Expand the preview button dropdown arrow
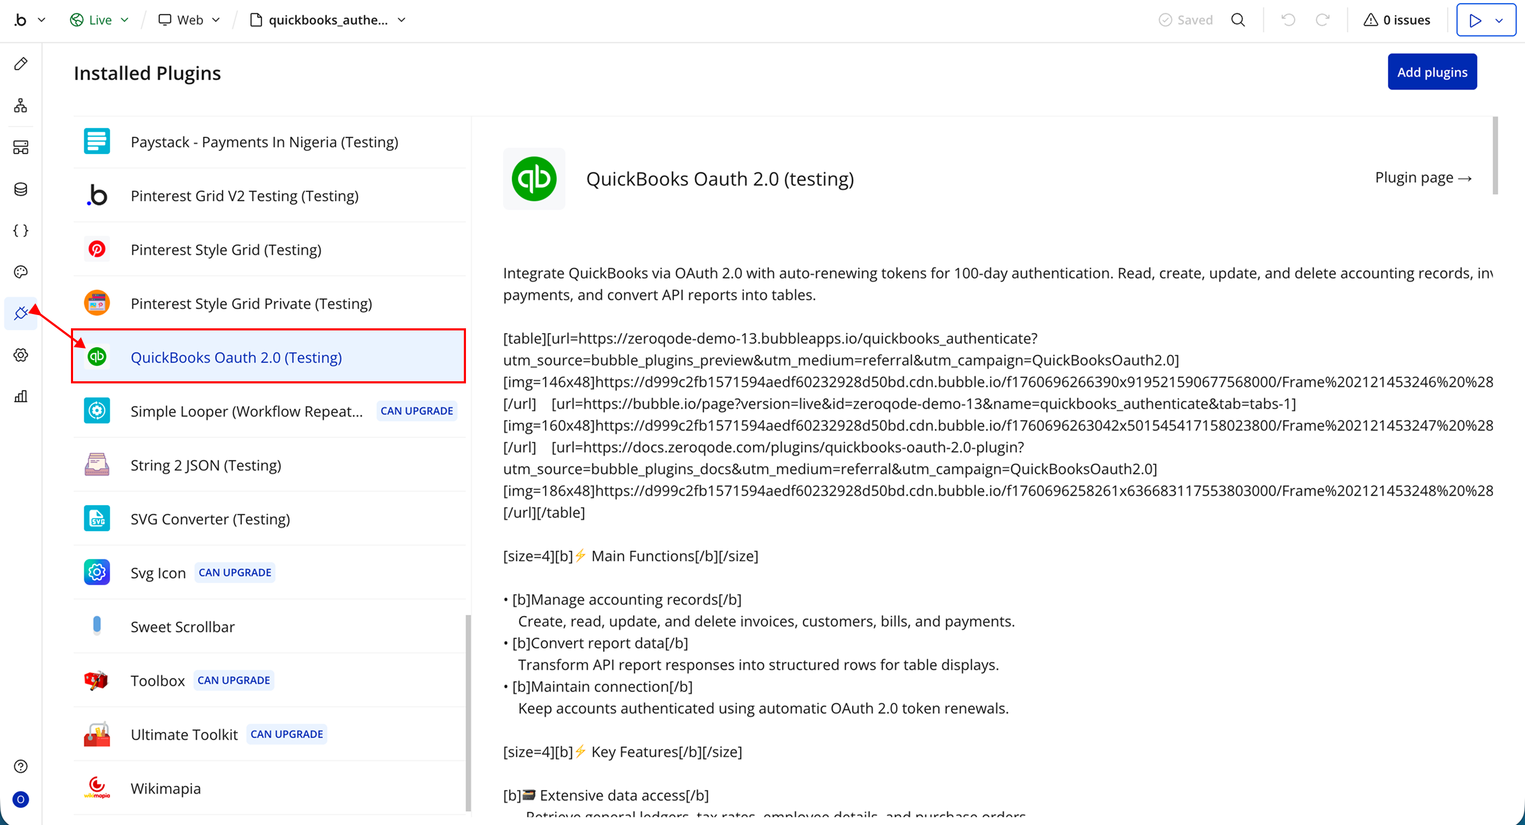Screen dimensions: 1525x825 [x=1499, y=20]
